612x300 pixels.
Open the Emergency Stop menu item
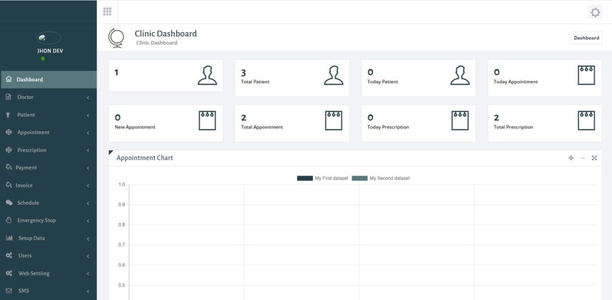coord(36,221)
